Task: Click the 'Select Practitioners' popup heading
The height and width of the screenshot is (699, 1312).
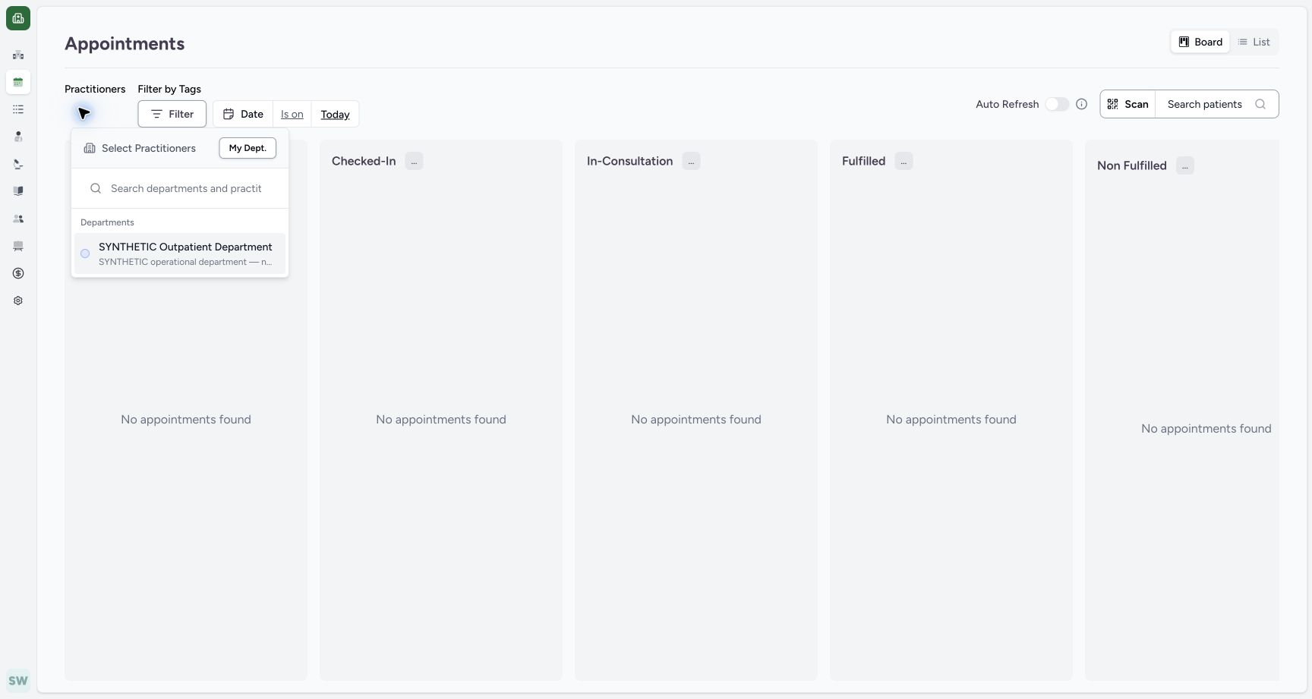Action: (x=149, y=148)
